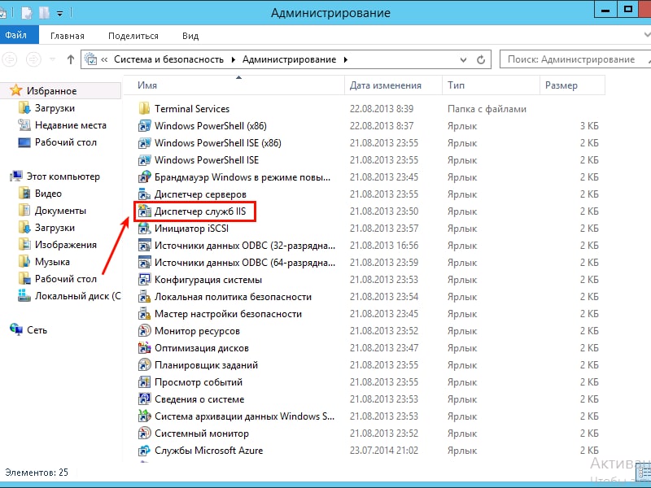Expand the Система и безопасность breadcrumb arrow

tap(234, 59)
